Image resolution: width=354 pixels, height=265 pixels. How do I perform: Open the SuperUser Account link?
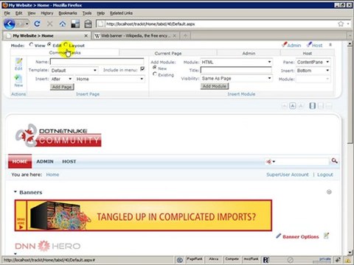pos(288,174)
